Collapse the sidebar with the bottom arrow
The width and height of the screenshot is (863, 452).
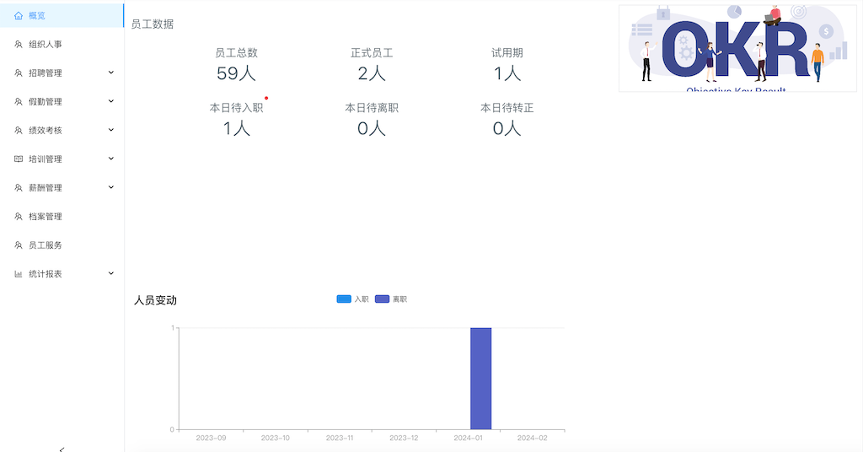(x=62, y=449)
